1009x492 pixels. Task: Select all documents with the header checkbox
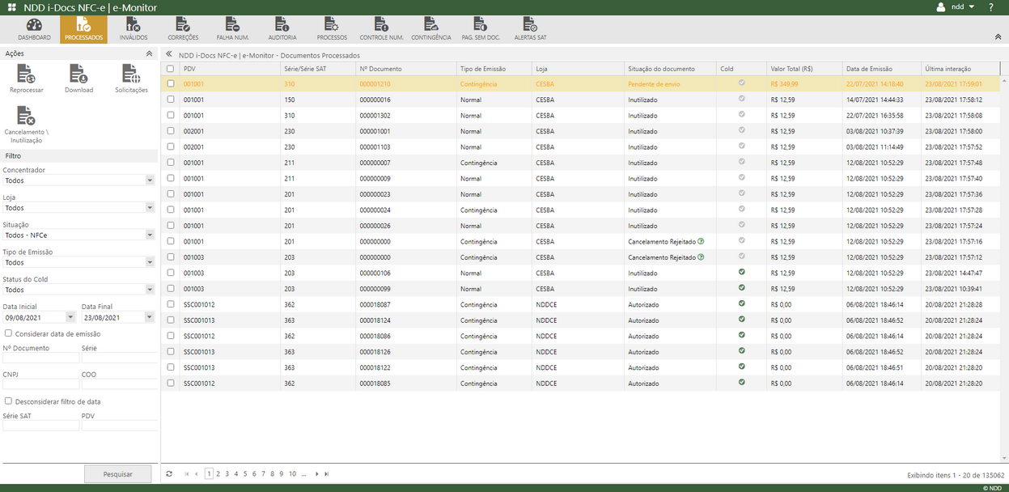[170, 68]
